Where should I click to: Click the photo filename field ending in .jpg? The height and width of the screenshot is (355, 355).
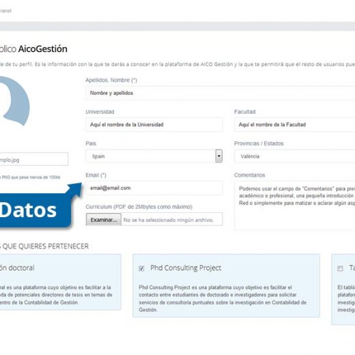click(x=33, y=159)
